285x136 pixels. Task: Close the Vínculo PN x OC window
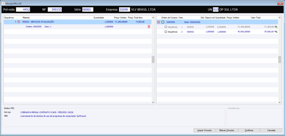pyautogui.click(x=280, y=3)
